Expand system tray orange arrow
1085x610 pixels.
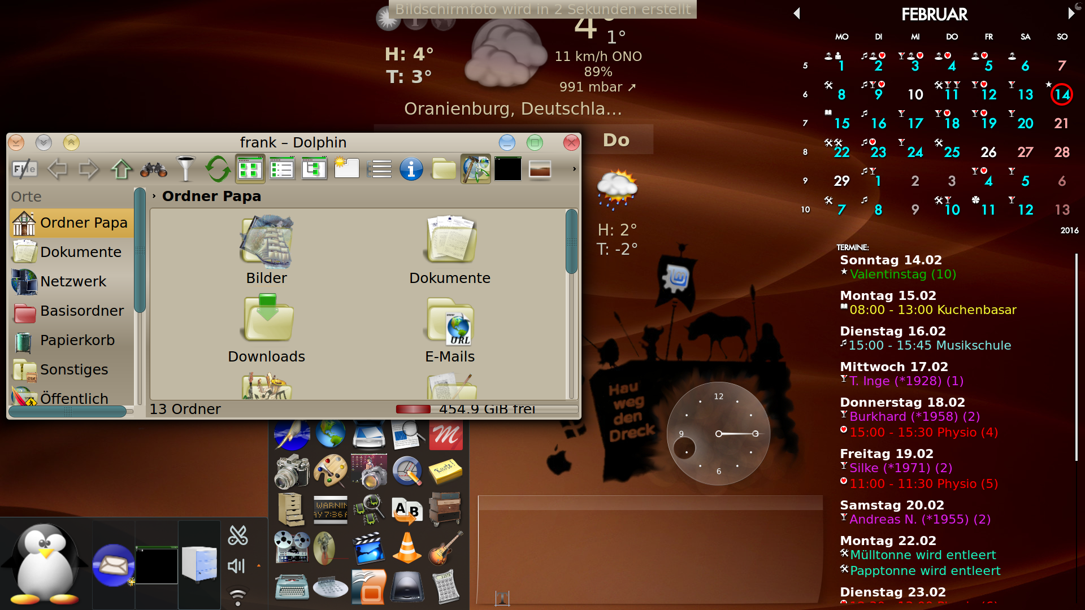tap(259, 565)
